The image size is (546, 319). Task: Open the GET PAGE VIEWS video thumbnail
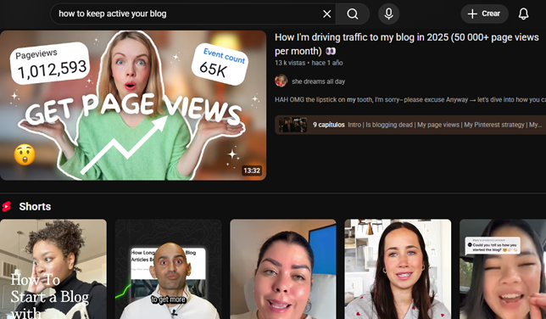(x=133, y=105)
